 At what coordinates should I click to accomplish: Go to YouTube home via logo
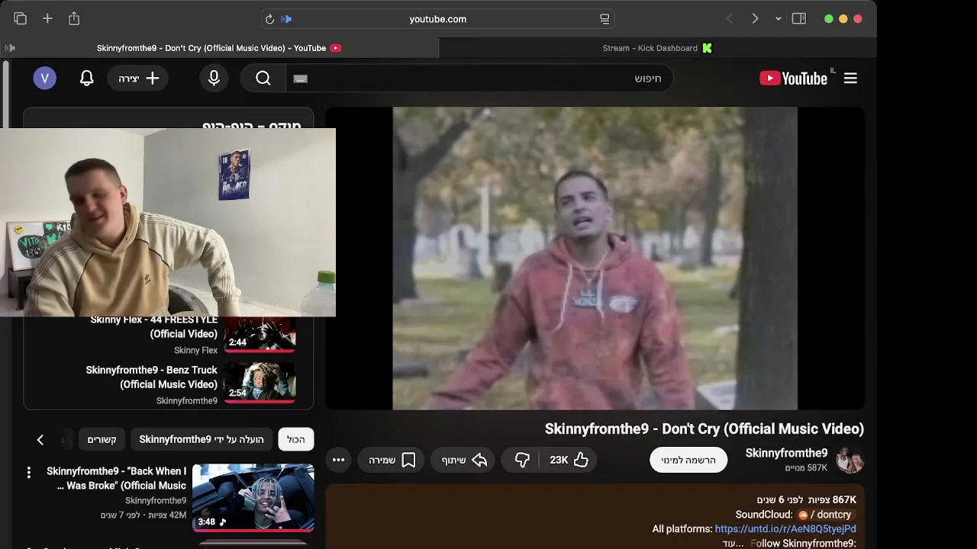[794, 78]
